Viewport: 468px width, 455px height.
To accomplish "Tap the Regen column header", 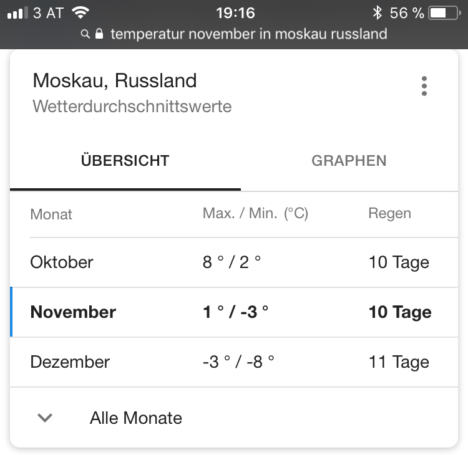I will point(389,214).
